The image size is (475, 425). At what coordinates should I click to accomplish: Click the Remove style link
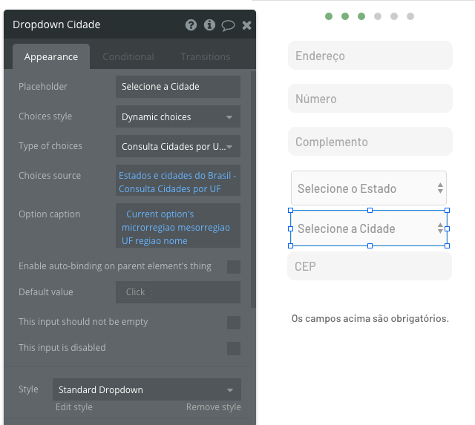pyautogui.click(x=213, y=407)
